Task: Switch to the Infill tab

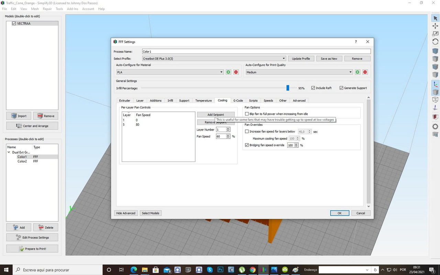Action: point(170,101)
